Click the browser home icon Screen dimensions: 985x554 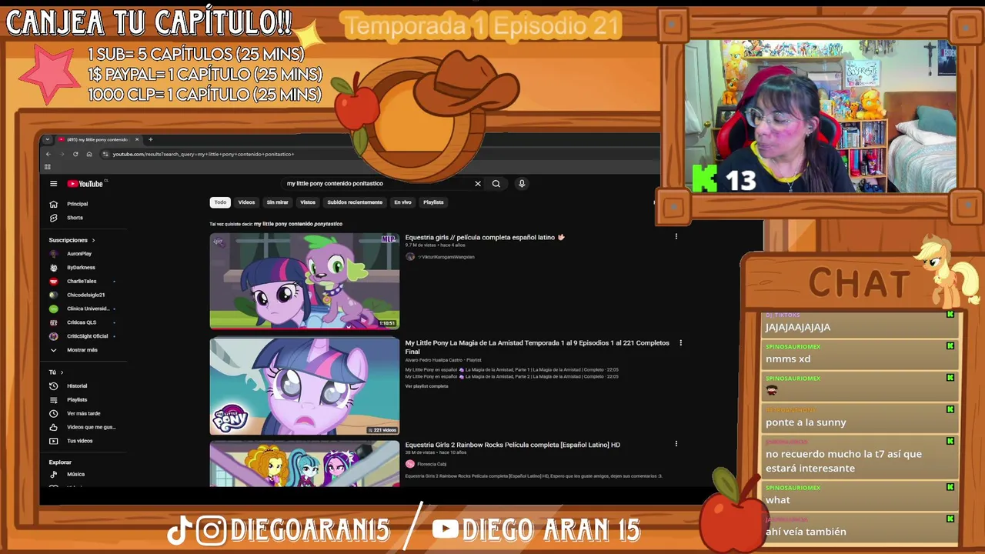[89, 154]
